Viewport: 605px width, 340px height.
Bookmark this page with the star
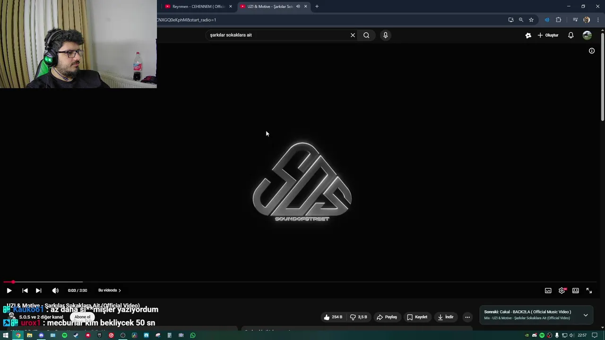pos(531,20)
